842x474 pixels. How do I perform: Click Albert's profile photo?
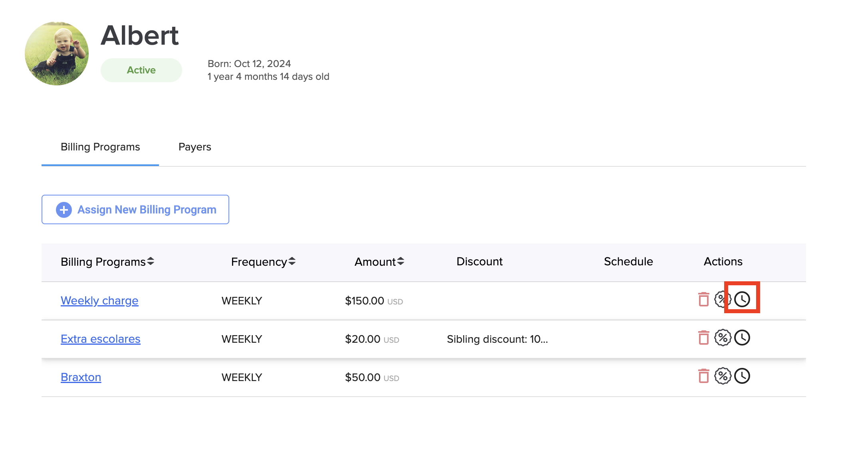[57, 53]
